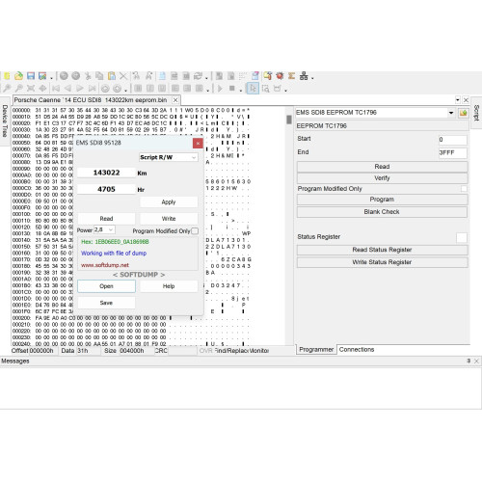
Task: Click the Paste clipboard toolbar icon
Action: pos(112,76)
